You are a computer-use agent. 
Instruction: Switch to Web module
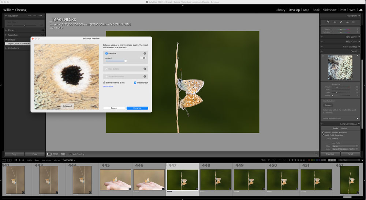coord(352,10)
